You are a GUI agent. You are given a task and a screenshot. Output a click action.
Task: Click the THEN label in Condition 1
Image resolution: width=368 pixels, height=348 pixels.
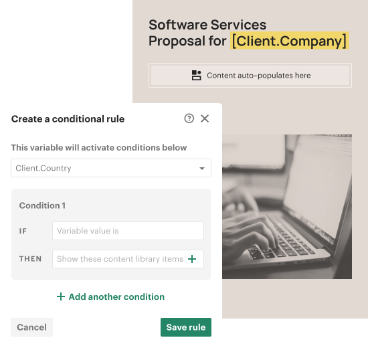pyautogui.click(x=30, y=259)
